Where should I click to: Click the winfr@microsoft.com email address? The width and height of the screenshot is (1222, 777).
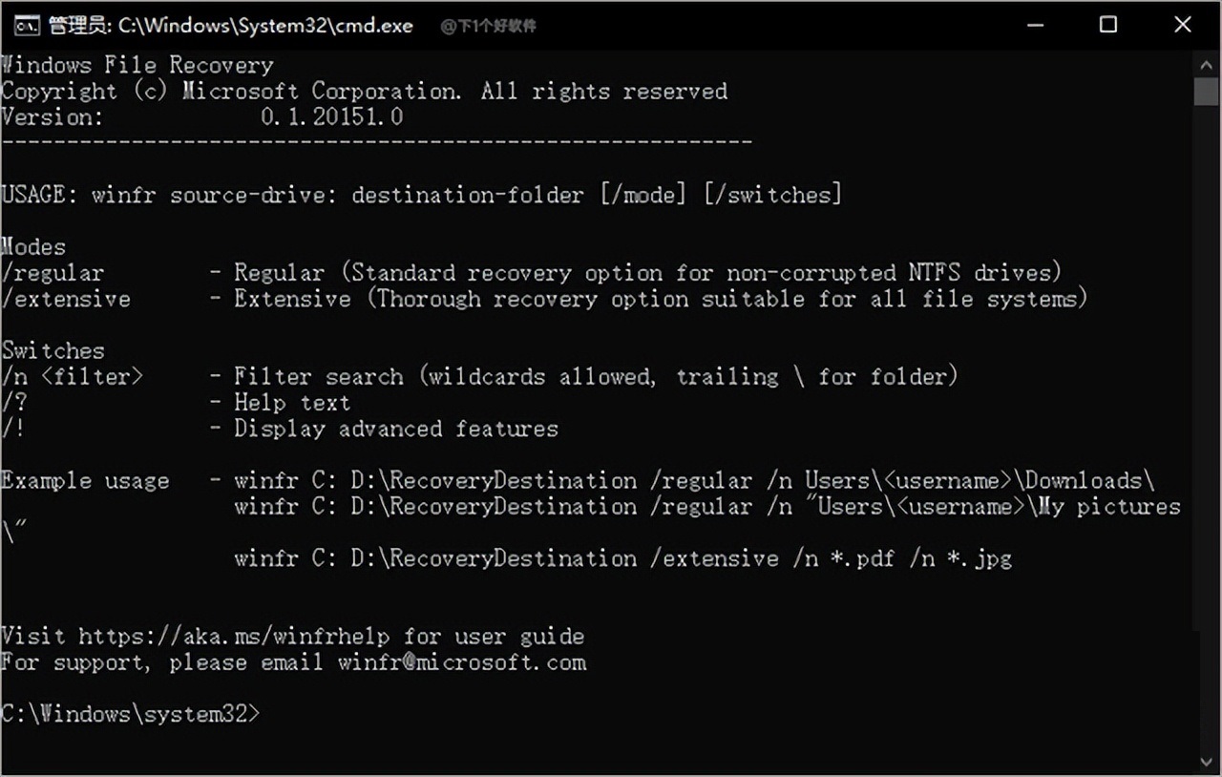click(462, 662)
